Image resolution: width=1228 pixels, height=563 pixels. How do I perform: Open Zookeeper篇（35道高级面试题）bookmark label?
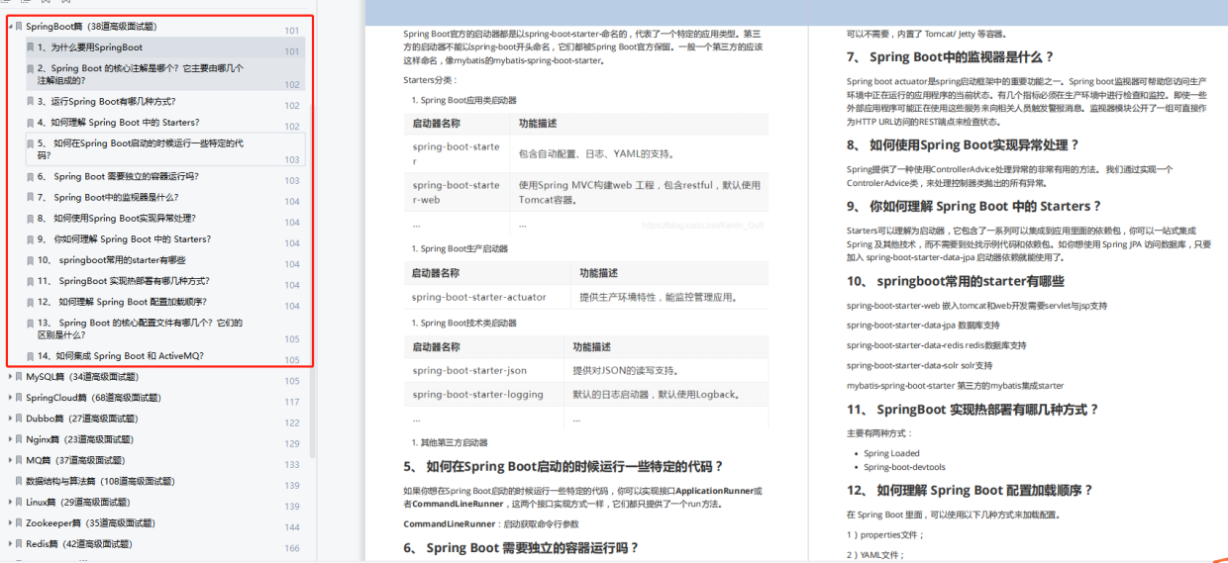tap(90, 522)
